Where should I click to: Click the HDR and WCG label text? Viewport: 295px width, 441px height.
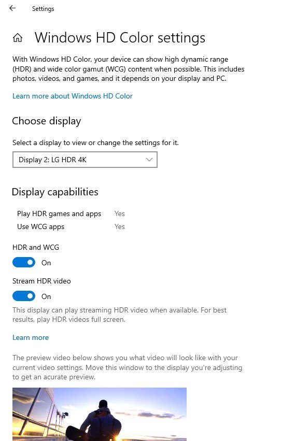point(36,247)
